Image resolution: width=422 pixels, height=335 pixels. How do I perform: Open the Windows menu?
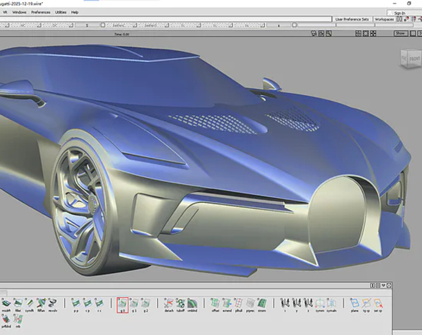click(x=19, y=12)
